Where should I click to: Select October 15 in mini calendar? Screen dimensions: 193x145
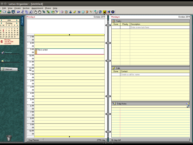tap(9, 33)
